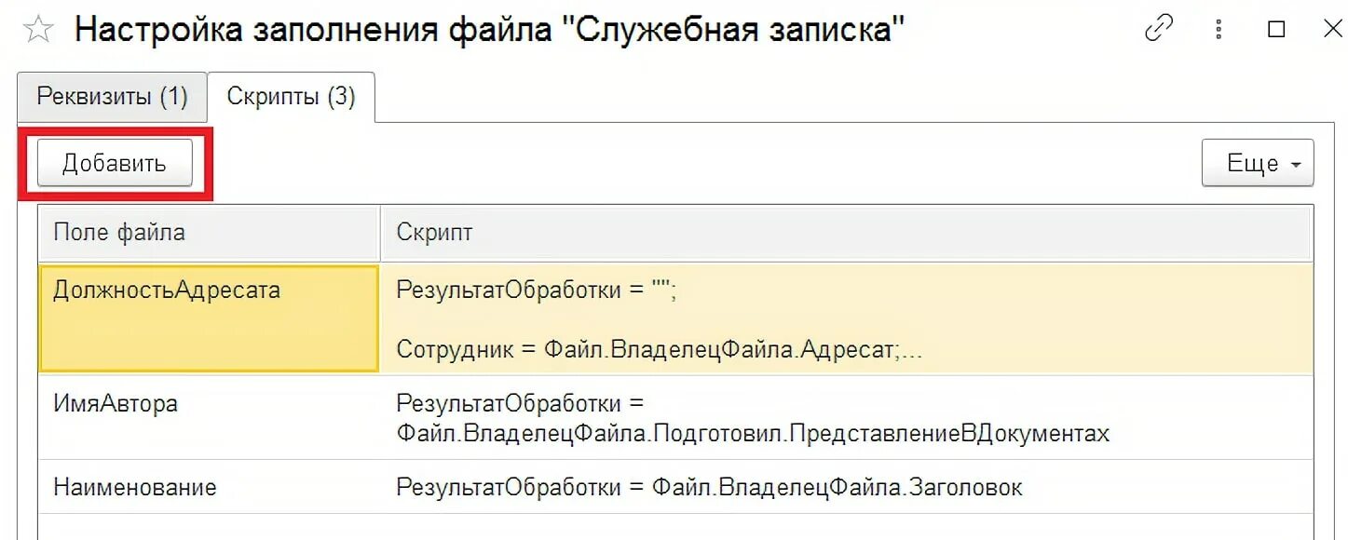1348x540 pixels.
Task: Close the file fill settings window
Action: pos(1332,30)
